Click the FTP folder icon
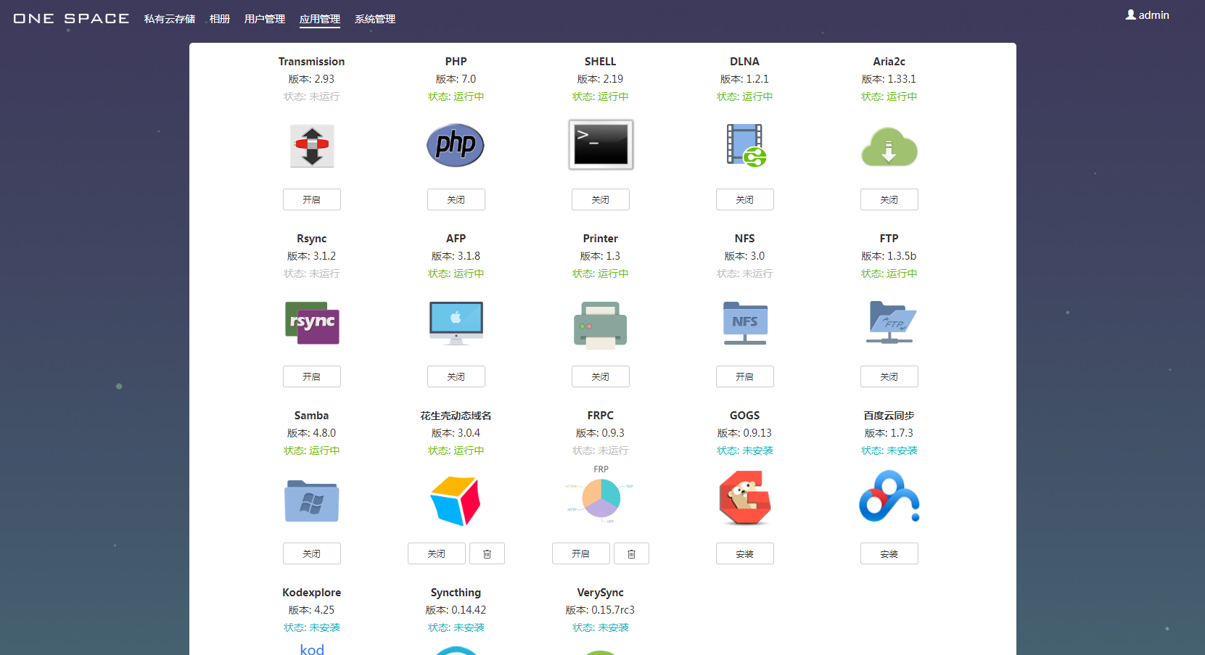This screenshot has width=1205, height=655. (892, 322)
